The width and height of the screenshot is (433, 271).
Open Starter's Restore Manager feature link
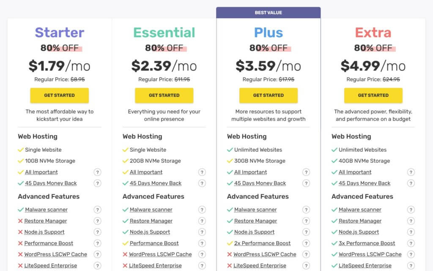click(x=46, y=221)
